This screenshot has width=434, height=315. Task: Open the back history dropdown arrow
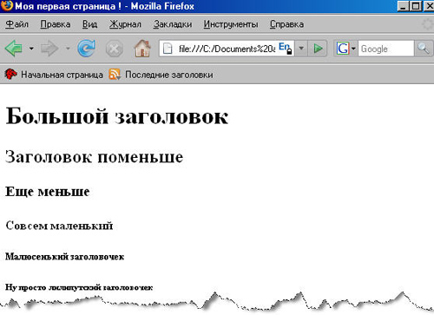point(31,49)
